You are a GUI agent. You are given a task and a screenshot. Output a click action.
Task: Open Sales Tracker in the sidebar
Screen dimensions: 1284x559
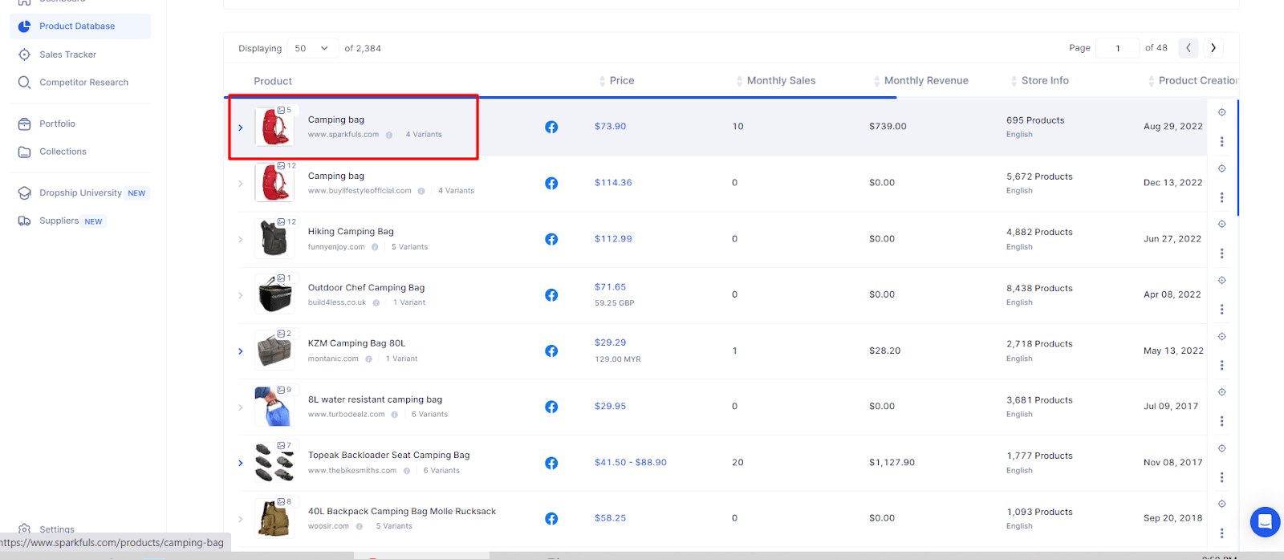pyautogui.click(x=67, y=55)
